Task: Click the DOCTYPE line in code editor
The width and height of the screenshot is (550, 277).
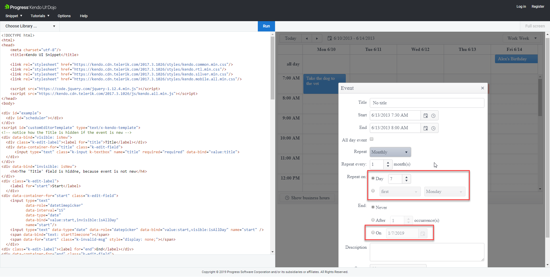Action: (x=18, y=35)
